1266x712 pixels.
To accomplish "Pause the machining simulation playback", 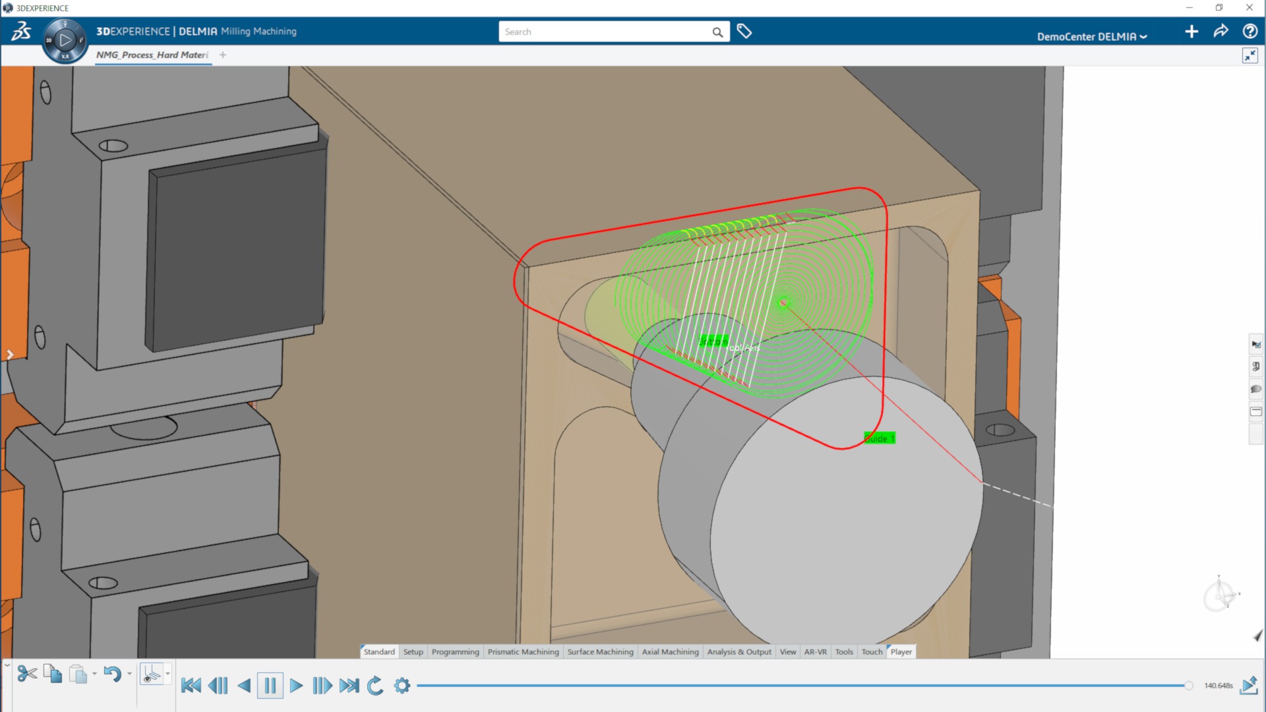I will [x=270, y=685].
